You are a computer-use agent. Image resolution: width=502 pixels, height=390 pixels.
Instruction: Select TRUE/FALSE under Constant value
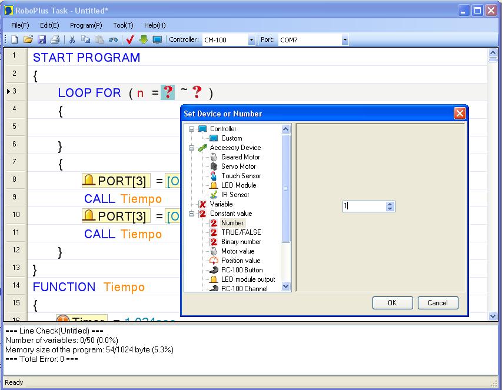(241, 232)
